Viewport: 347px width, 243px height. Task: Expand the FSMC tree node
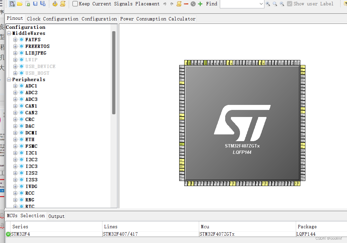tap(15, 146)
